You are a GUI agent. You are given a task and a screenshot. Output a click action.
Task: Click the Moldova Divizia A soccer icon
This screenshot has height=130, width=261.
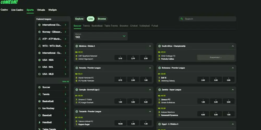pyautogui.click(x=77, y=46)
